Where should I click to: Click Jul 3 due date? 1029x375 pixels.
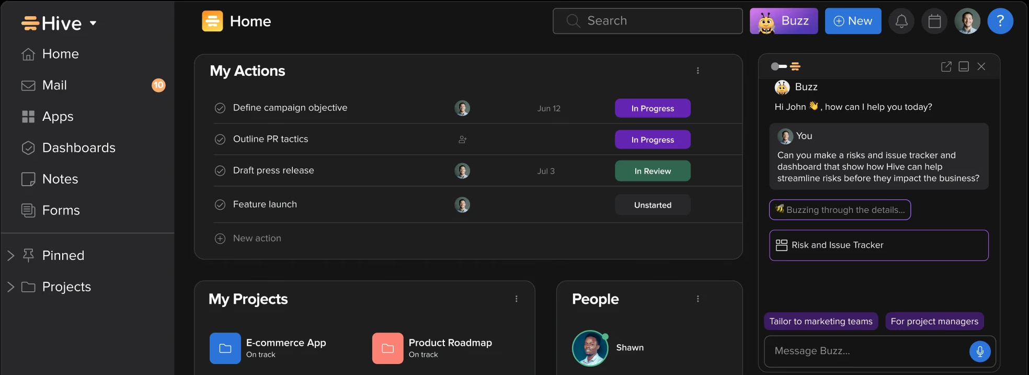pos(546,171)
